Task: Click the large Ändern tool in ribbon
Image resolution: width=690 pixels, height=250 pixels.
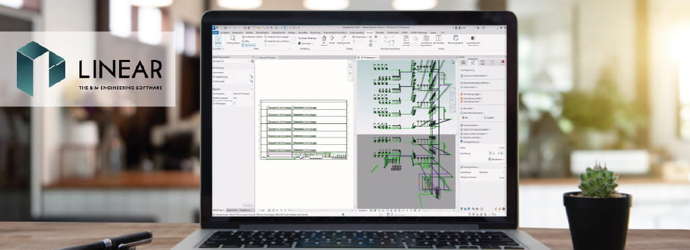Action: point(218,40)
